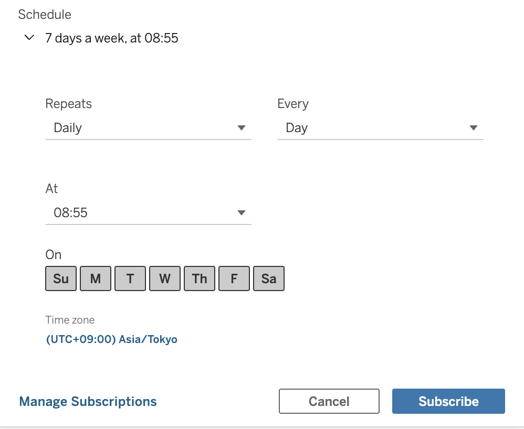The image size is (524, 429).
Task: Collapse the schedule section chevron
Action: click(x=29, y=38)
